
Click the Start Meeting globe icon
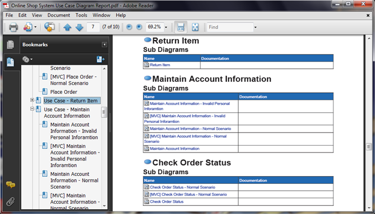tap(49, 27)
